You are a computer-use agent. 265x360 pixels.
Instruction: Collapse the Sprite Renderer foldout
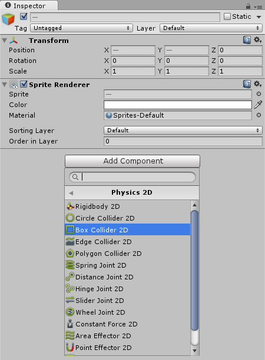click(4, 85)
